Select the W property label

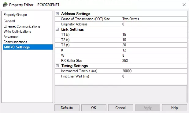click(x=63, y=55)
